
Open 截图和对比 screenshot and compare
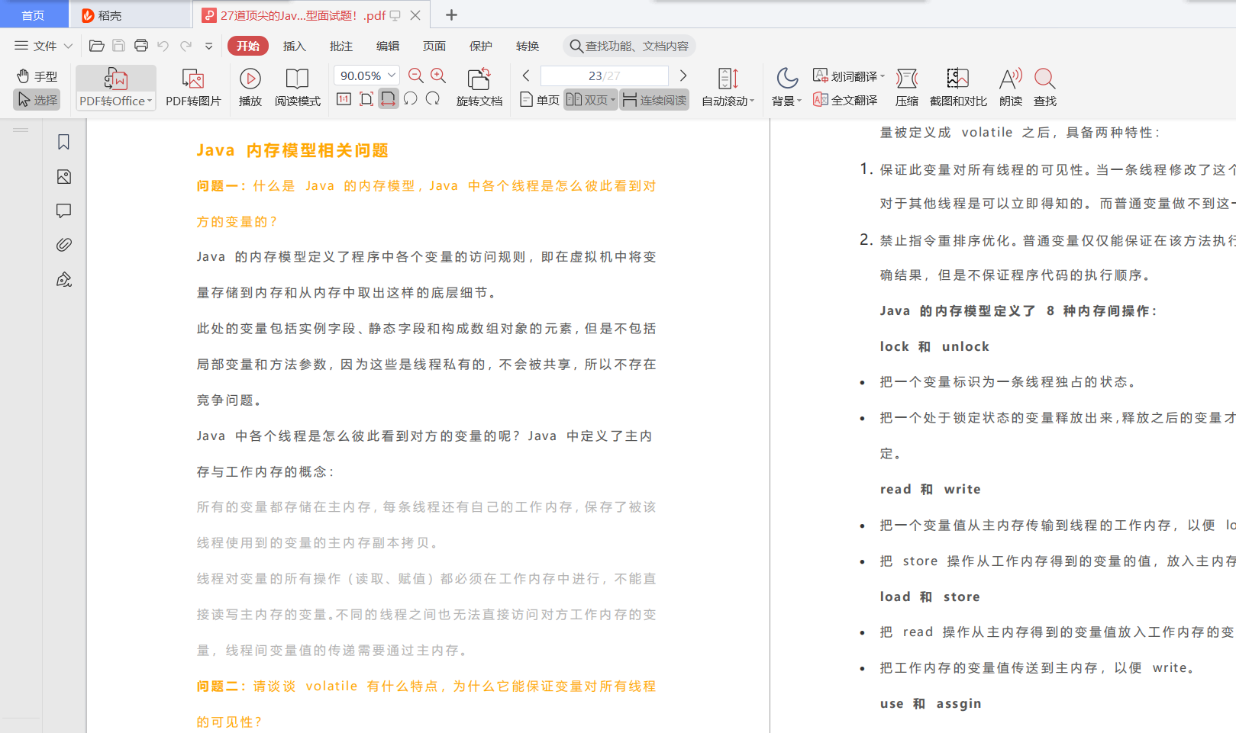[958, 88]
